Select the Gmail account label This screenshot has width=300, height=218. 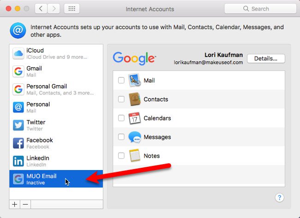coord(34,68)
